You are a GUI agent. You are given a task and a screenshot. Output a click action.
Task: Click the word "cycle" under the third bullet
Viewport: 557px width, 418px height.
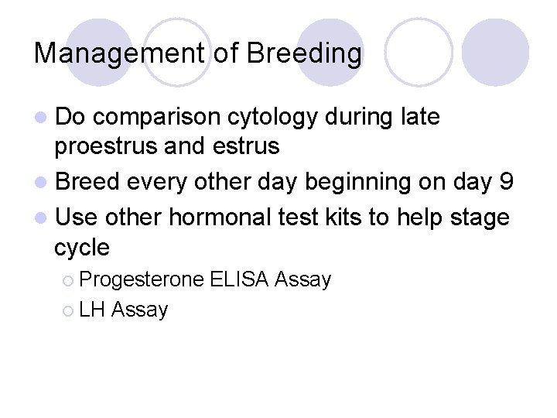click(82, 248)
